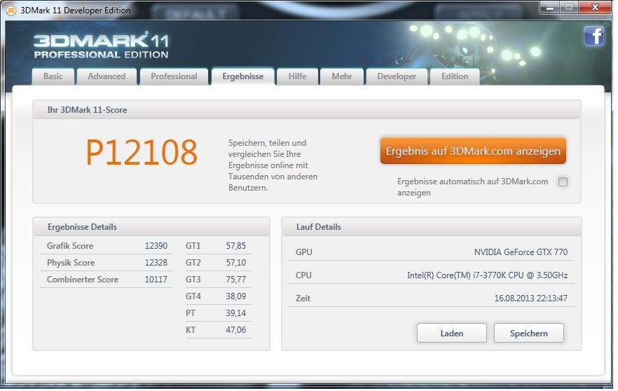Select the Combinerter Score value 10117
This screenshot has height=391, width=618.
156,280
